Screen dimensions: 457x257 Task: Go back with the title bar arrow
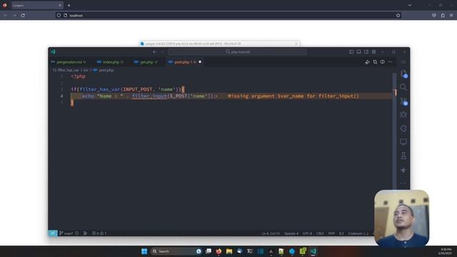pyautogui.click(x=154, y=52)
